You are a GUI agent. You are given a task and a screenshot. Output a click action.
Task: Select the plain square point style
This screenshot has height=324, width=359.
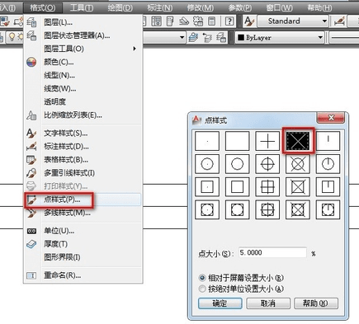[238, 187]
